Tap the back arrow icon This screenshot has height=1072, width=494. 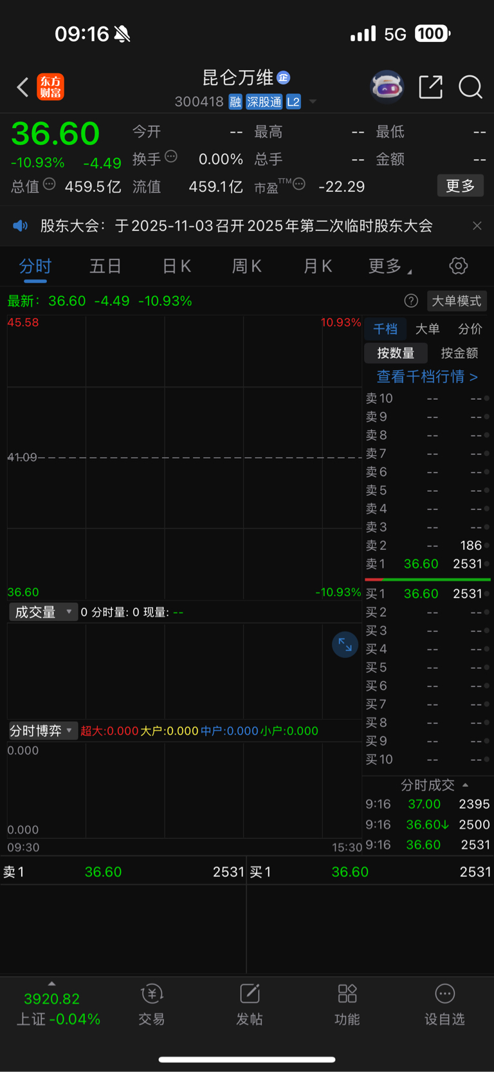click(x=23, y=87)
